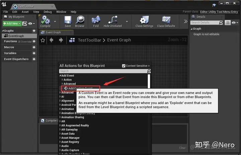The image size is (241, 155).
Task: Add a new function with the plus icon
Action: click(x=34, y=41)
